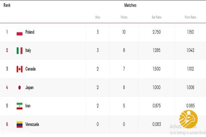Sort by the Set Ratio header
206x137 pixels.
[157, 17]
